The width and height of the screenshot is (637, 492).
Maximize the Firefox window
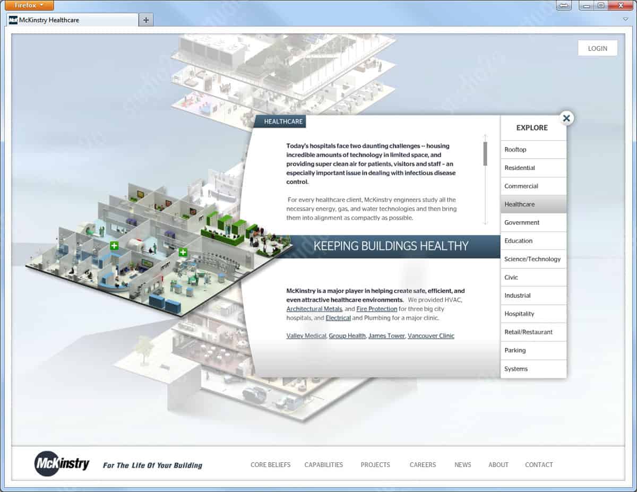(601, 5)
